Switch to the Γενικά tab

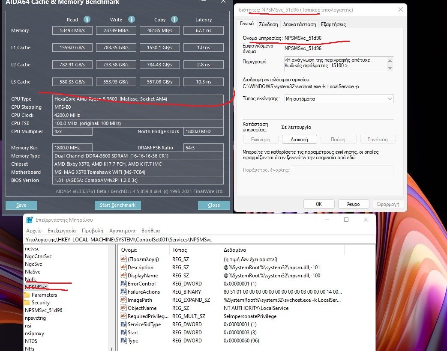coord(247,24)
